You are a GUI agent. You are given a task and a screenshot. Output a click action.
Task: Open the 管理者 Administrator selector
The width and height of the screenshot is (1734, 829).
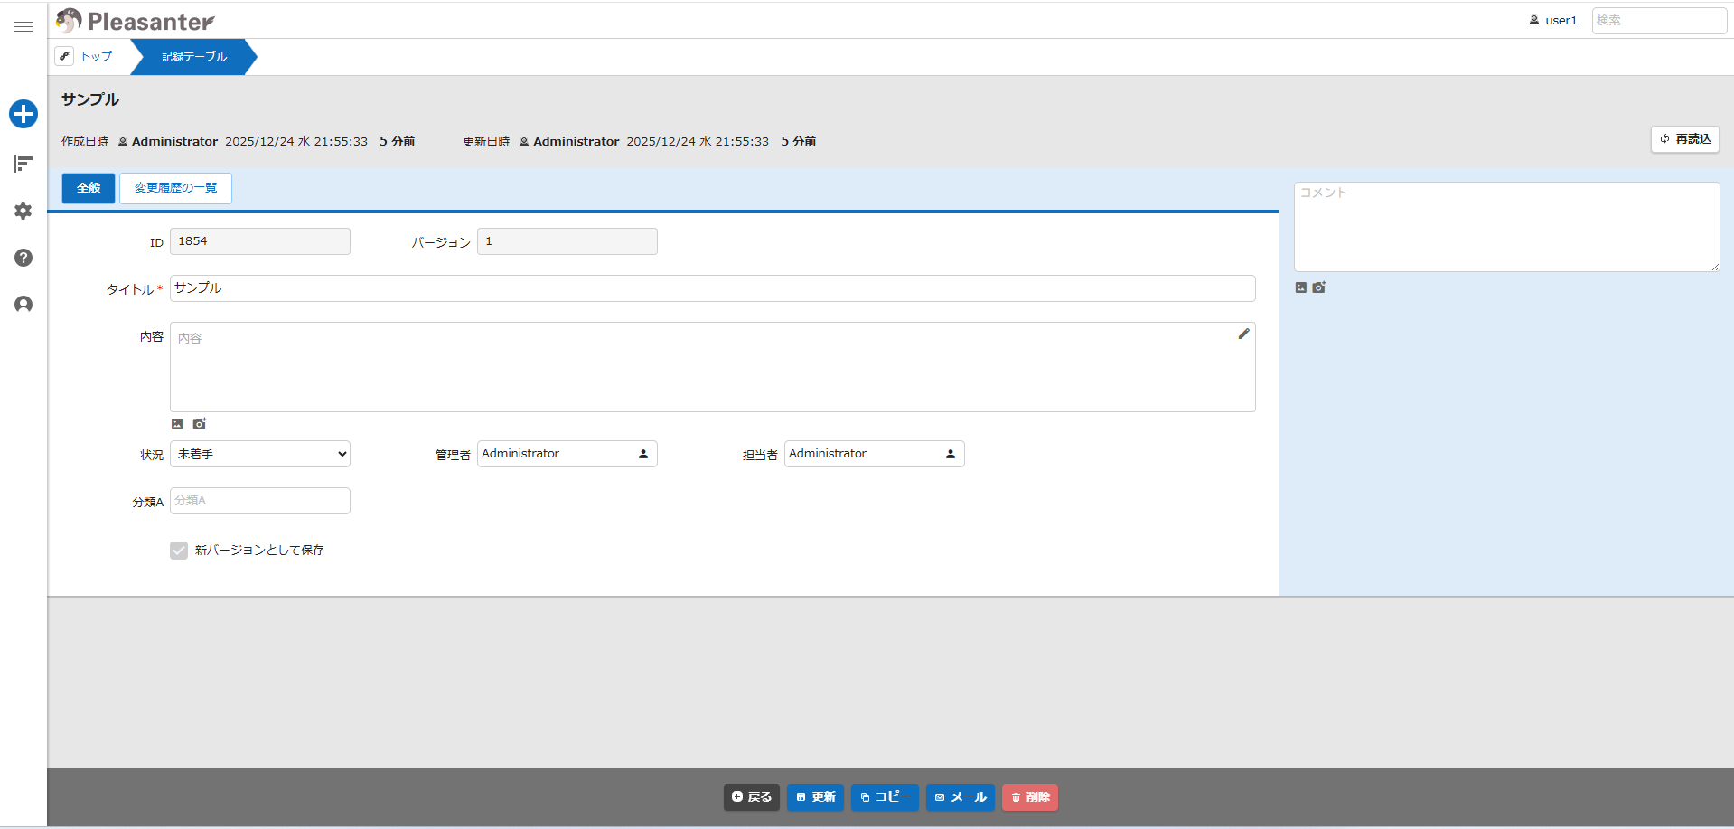[567, 454]
